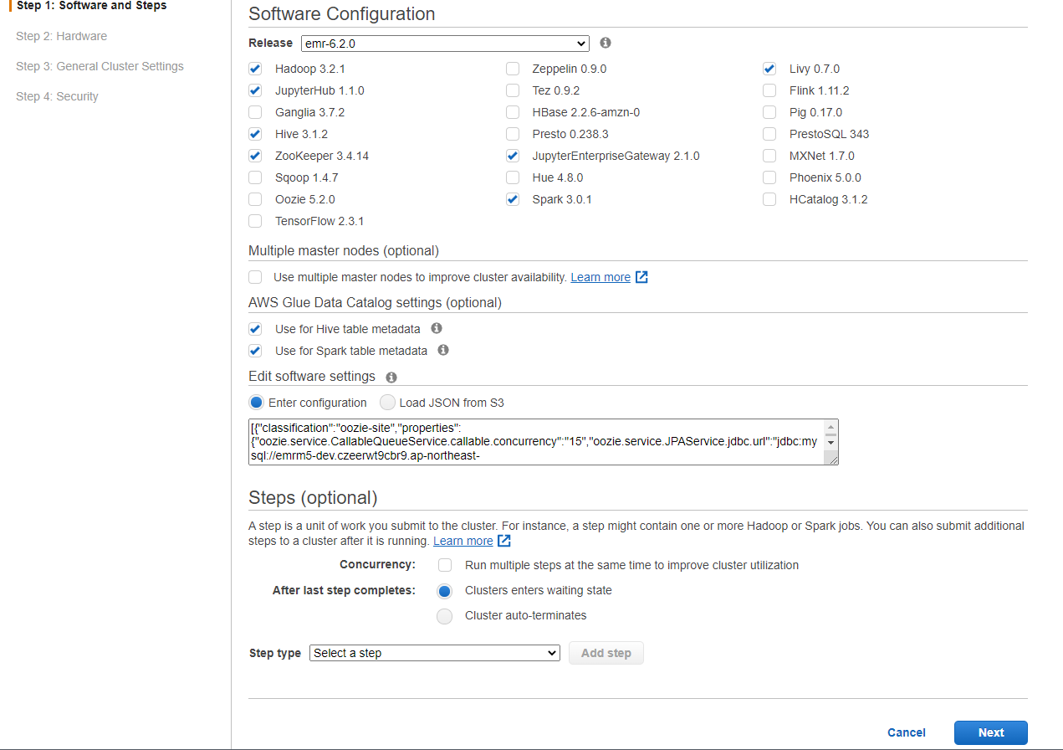Choose Cluster auto-terminates option
The height and width of the screenshot is (750, 1063).
tap(445, 616)
